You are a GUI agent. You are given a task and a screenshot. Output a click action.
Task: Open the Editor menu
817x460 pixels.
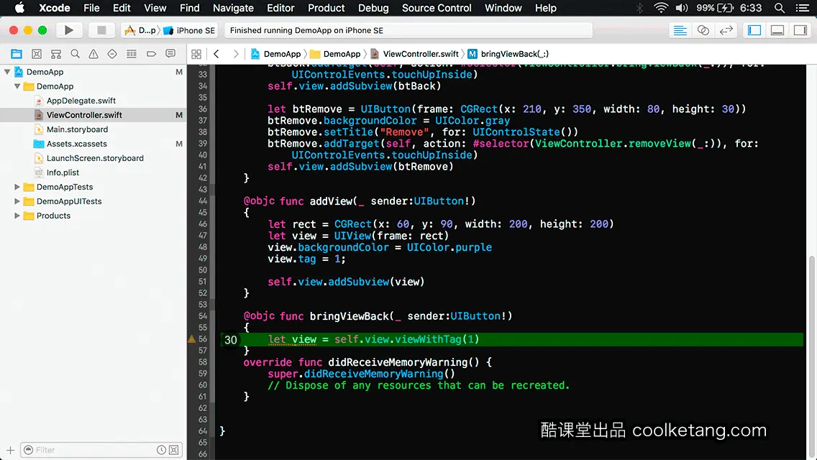point(280,8)
